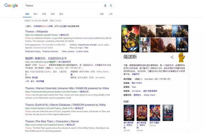Viewport: 205px width, 134px height.
Task: Click the voice search microphone icon
Action: point(105,6)
